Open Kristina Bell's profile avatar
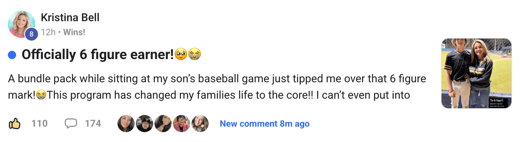Viewport: 520px width, 142px height. [x=21, y=23]
